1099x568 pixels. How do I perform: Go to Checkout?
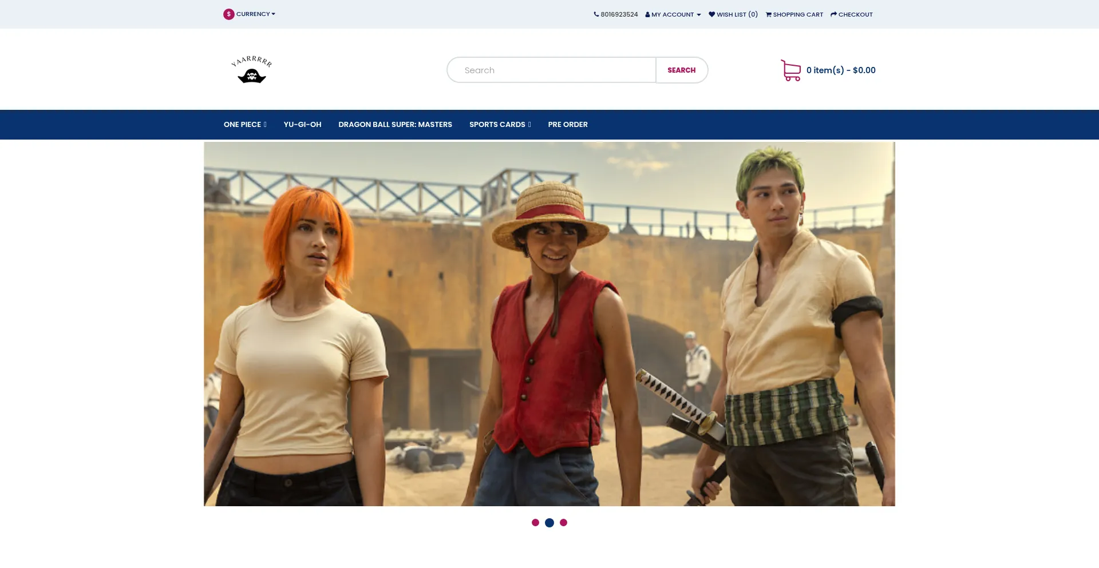pyautogui.click(x=852, y=14)
